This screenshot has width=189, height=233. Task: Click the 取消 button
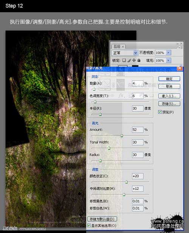pyautogui.click(x=169, y=86)
